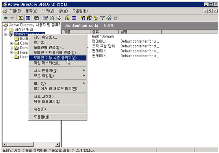Click the Back arrow toolbar icon
Screen dimensions: 219x153
tap(6, 18)
